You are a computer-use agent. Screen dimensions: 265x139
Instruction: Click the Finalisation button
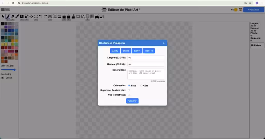point(253,10)
